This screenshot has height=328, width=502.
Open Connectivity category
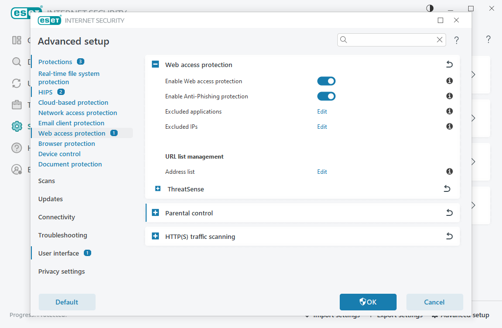56,217
